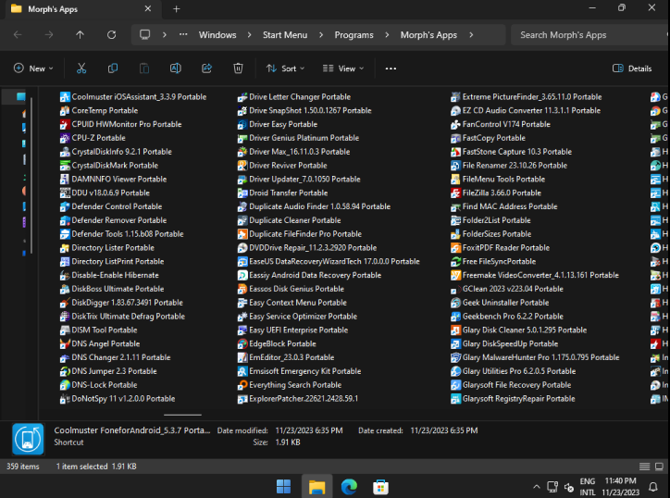Go up one folder level

(80, 34)
